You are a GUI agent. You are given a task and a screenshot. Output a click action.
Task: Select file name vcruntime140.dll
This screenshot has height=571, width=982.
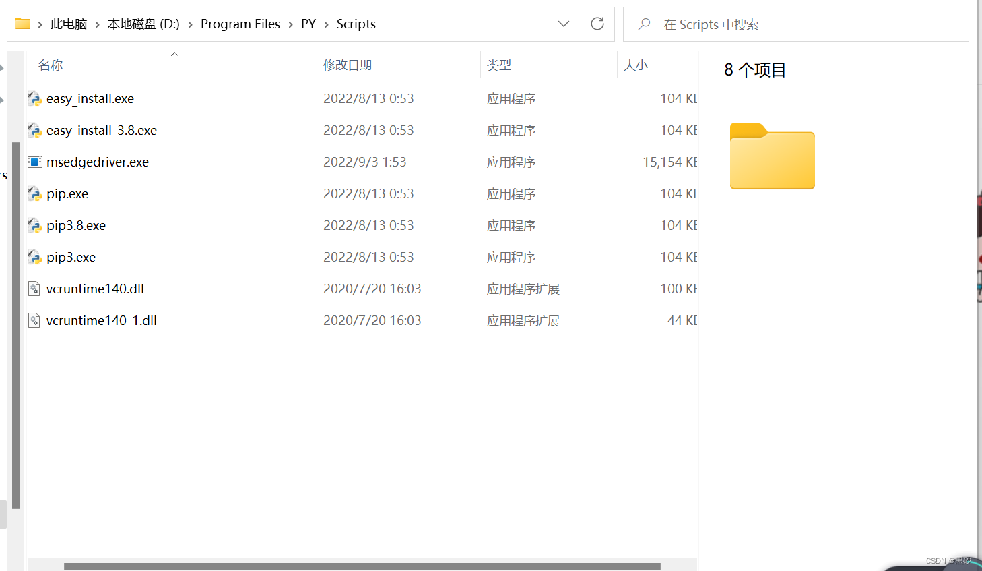click(95, 289)
